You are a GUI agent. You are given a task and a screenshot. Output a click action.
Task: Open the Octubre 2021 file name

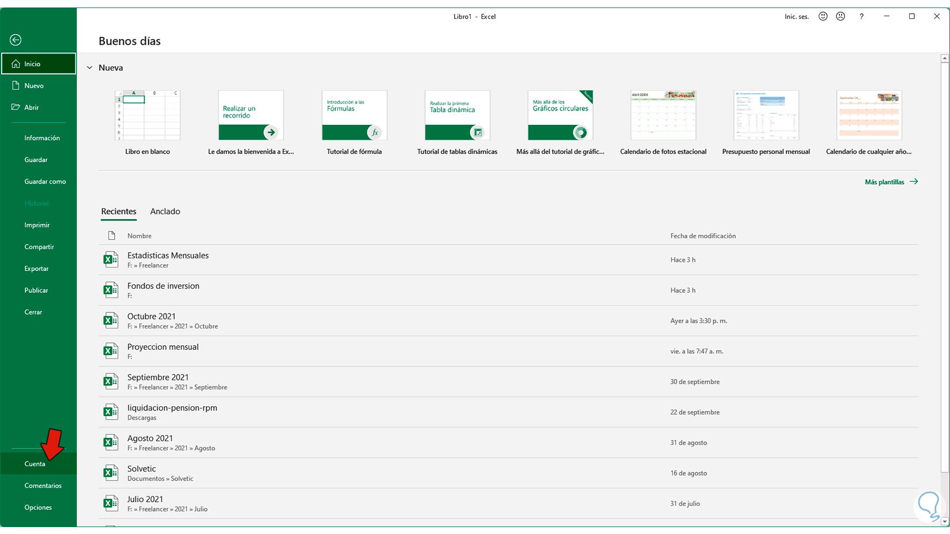[x=152, y=316]
